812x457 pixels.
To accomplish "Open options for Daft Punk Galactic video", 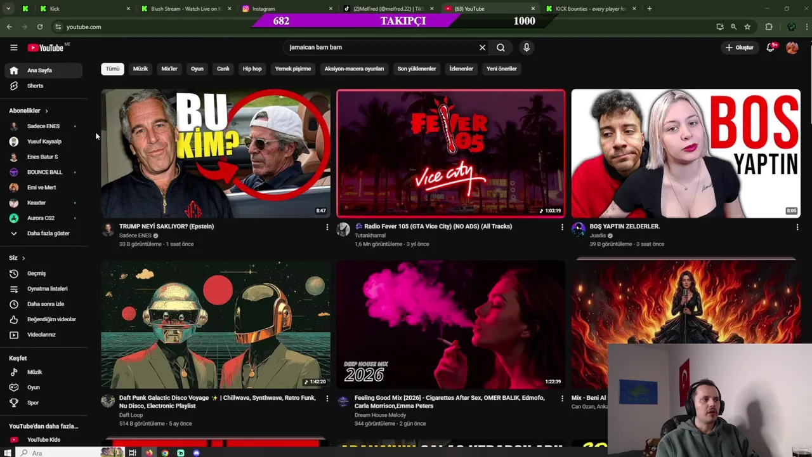I will [x=327, y=399].
